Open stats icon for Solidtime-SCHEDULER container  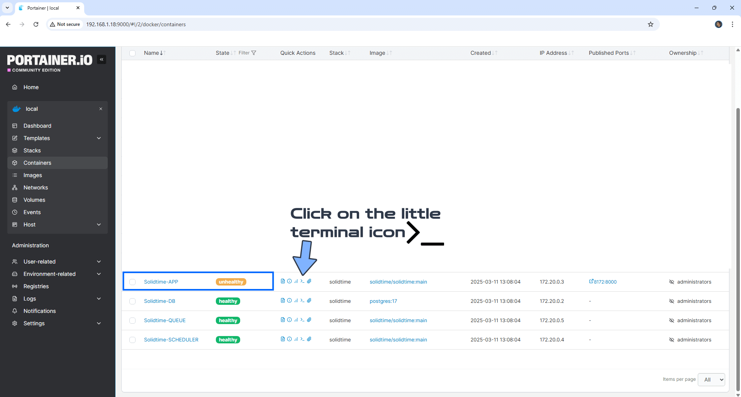[296, 339]
